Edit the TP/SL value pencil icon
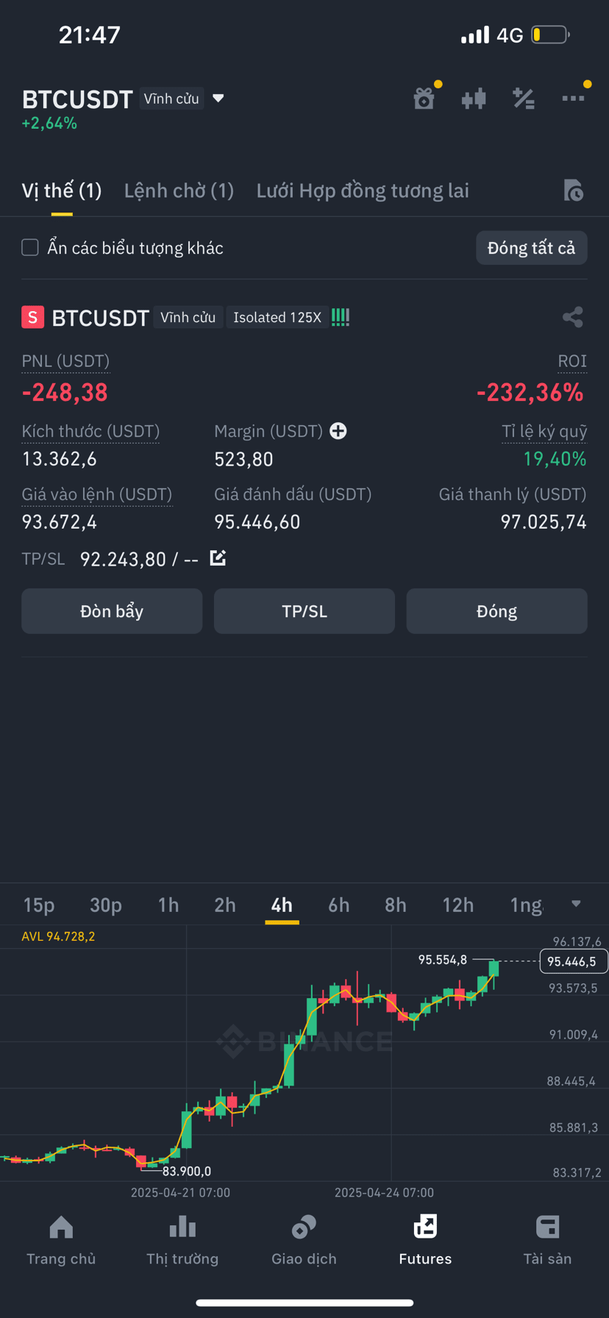Image resolution: width=609 pixels, height=1318 pixels. (218, 558)
